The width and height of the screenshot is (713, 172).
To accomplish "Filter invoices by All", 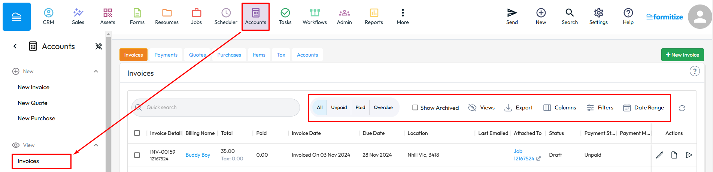I will tap(319, 108).
